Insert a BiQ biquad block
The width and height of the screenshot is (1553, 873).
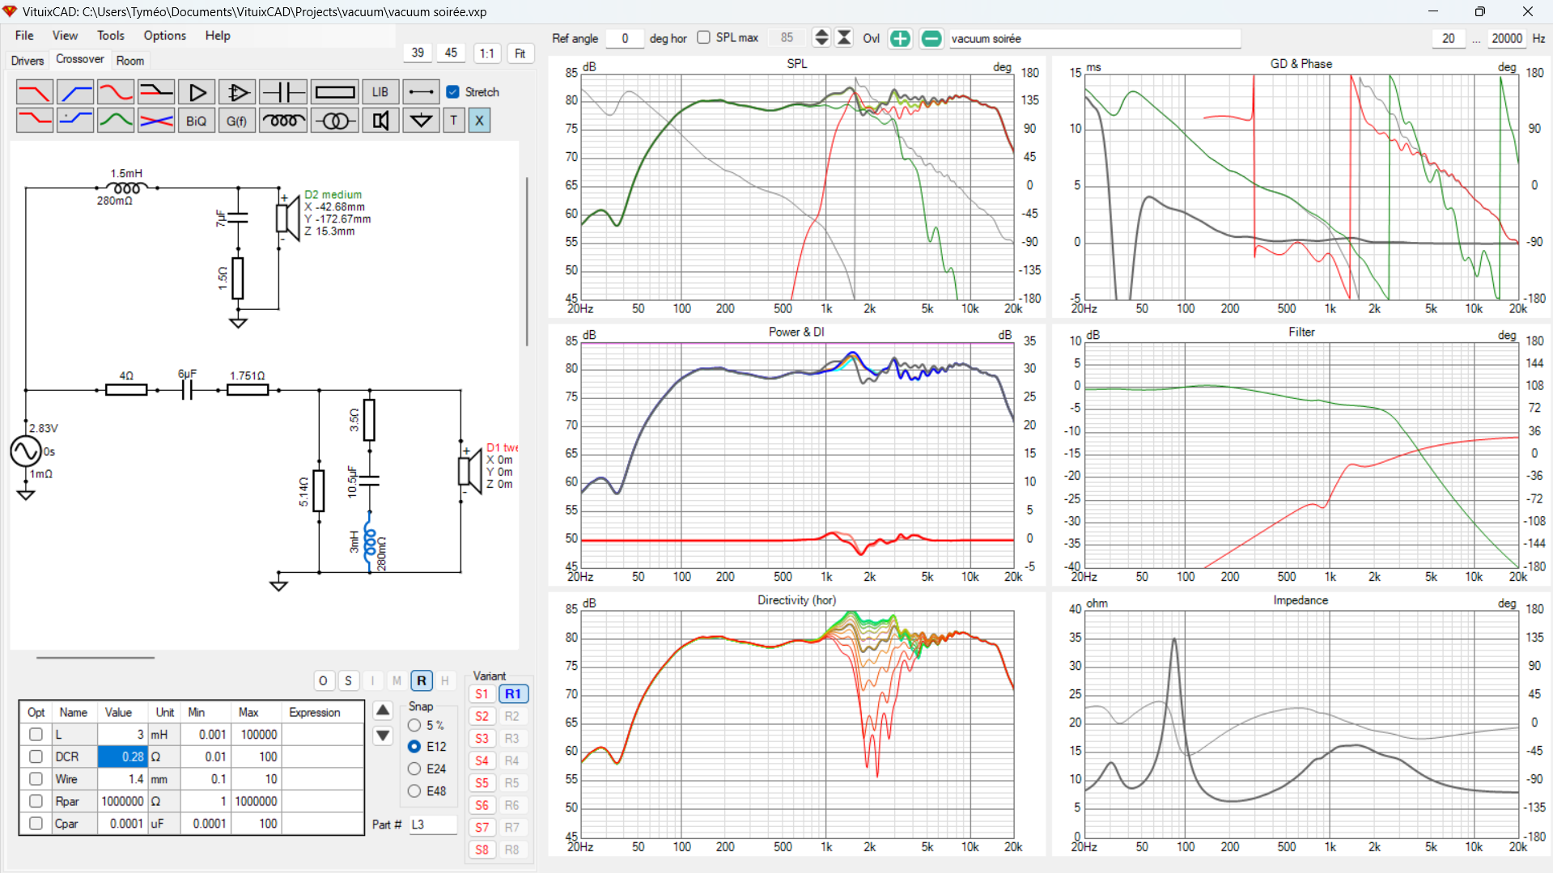(x=197, y=121)
